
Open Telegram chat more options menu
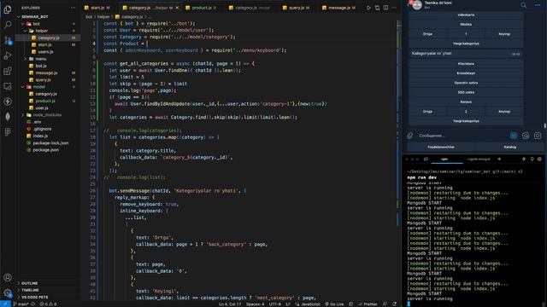point(538,5)
